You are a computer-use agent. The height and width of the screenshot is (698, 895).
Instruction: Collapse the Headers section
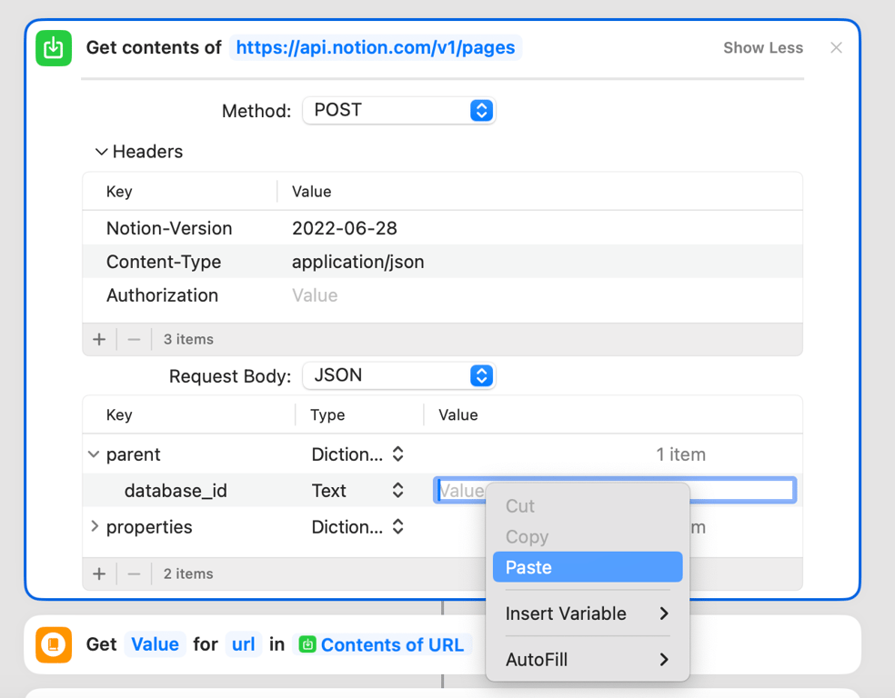click(x=102, y=151)
